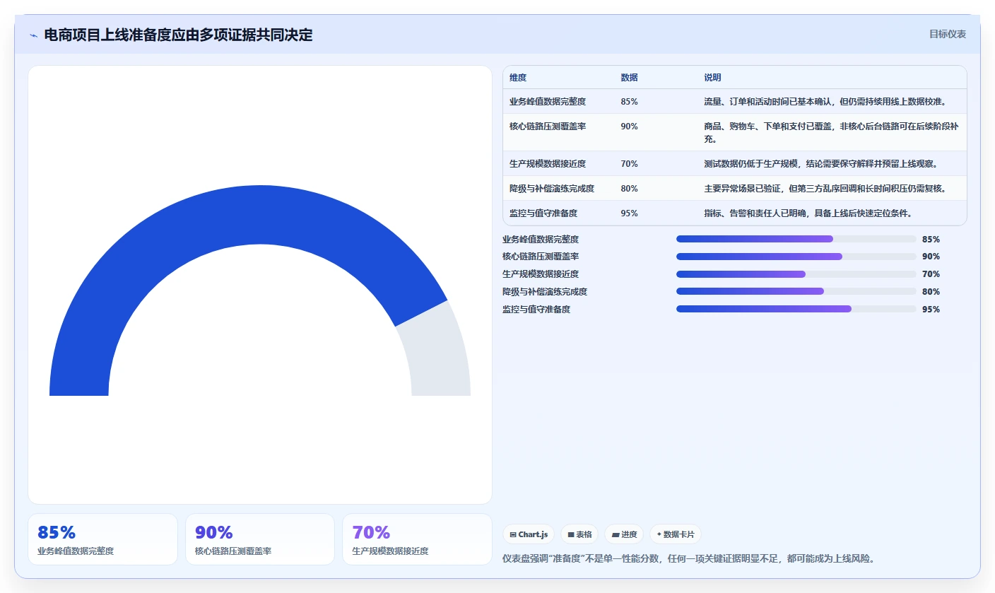
Task: Click the 95% value beside the fifth progress bar
Action: click(931, 309)
